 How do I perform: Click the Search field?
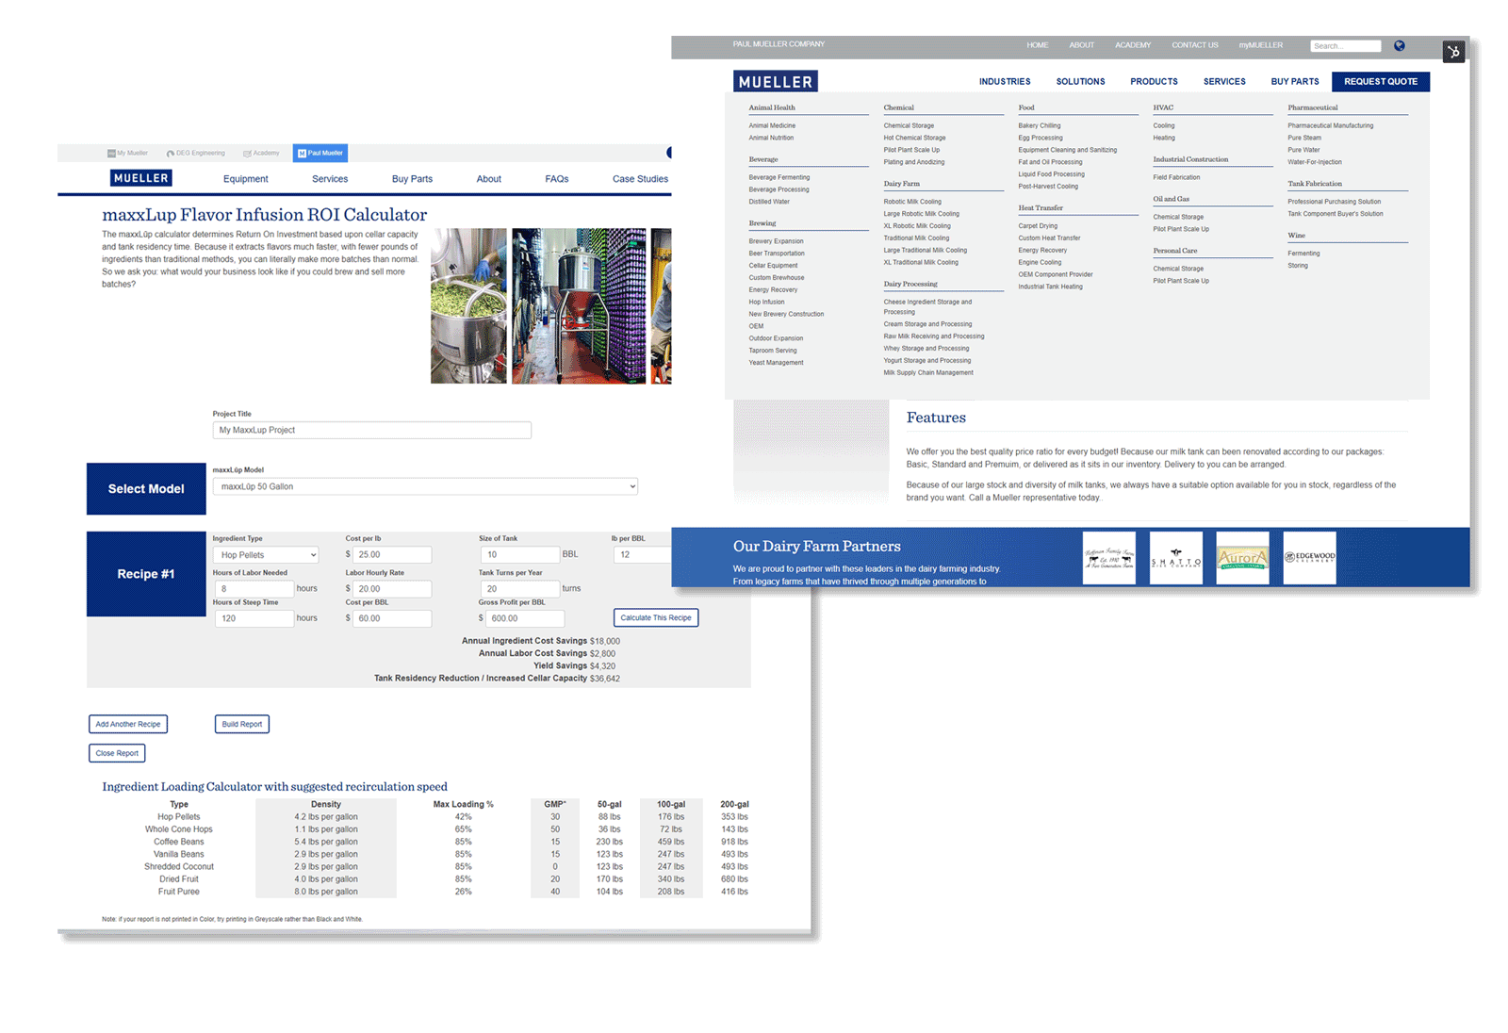(x=1346, y=46)
